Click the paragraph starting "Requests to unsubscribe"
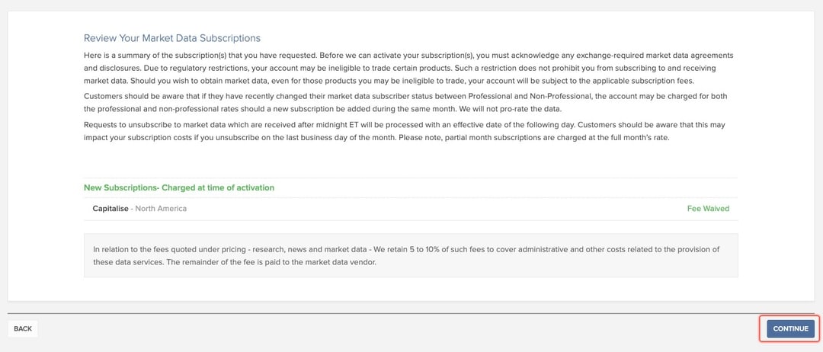Viewport: 823px width, 352px height. [411, 132]
